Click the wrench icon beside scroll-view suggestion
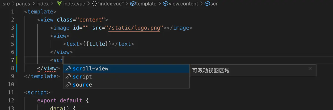 68,69
